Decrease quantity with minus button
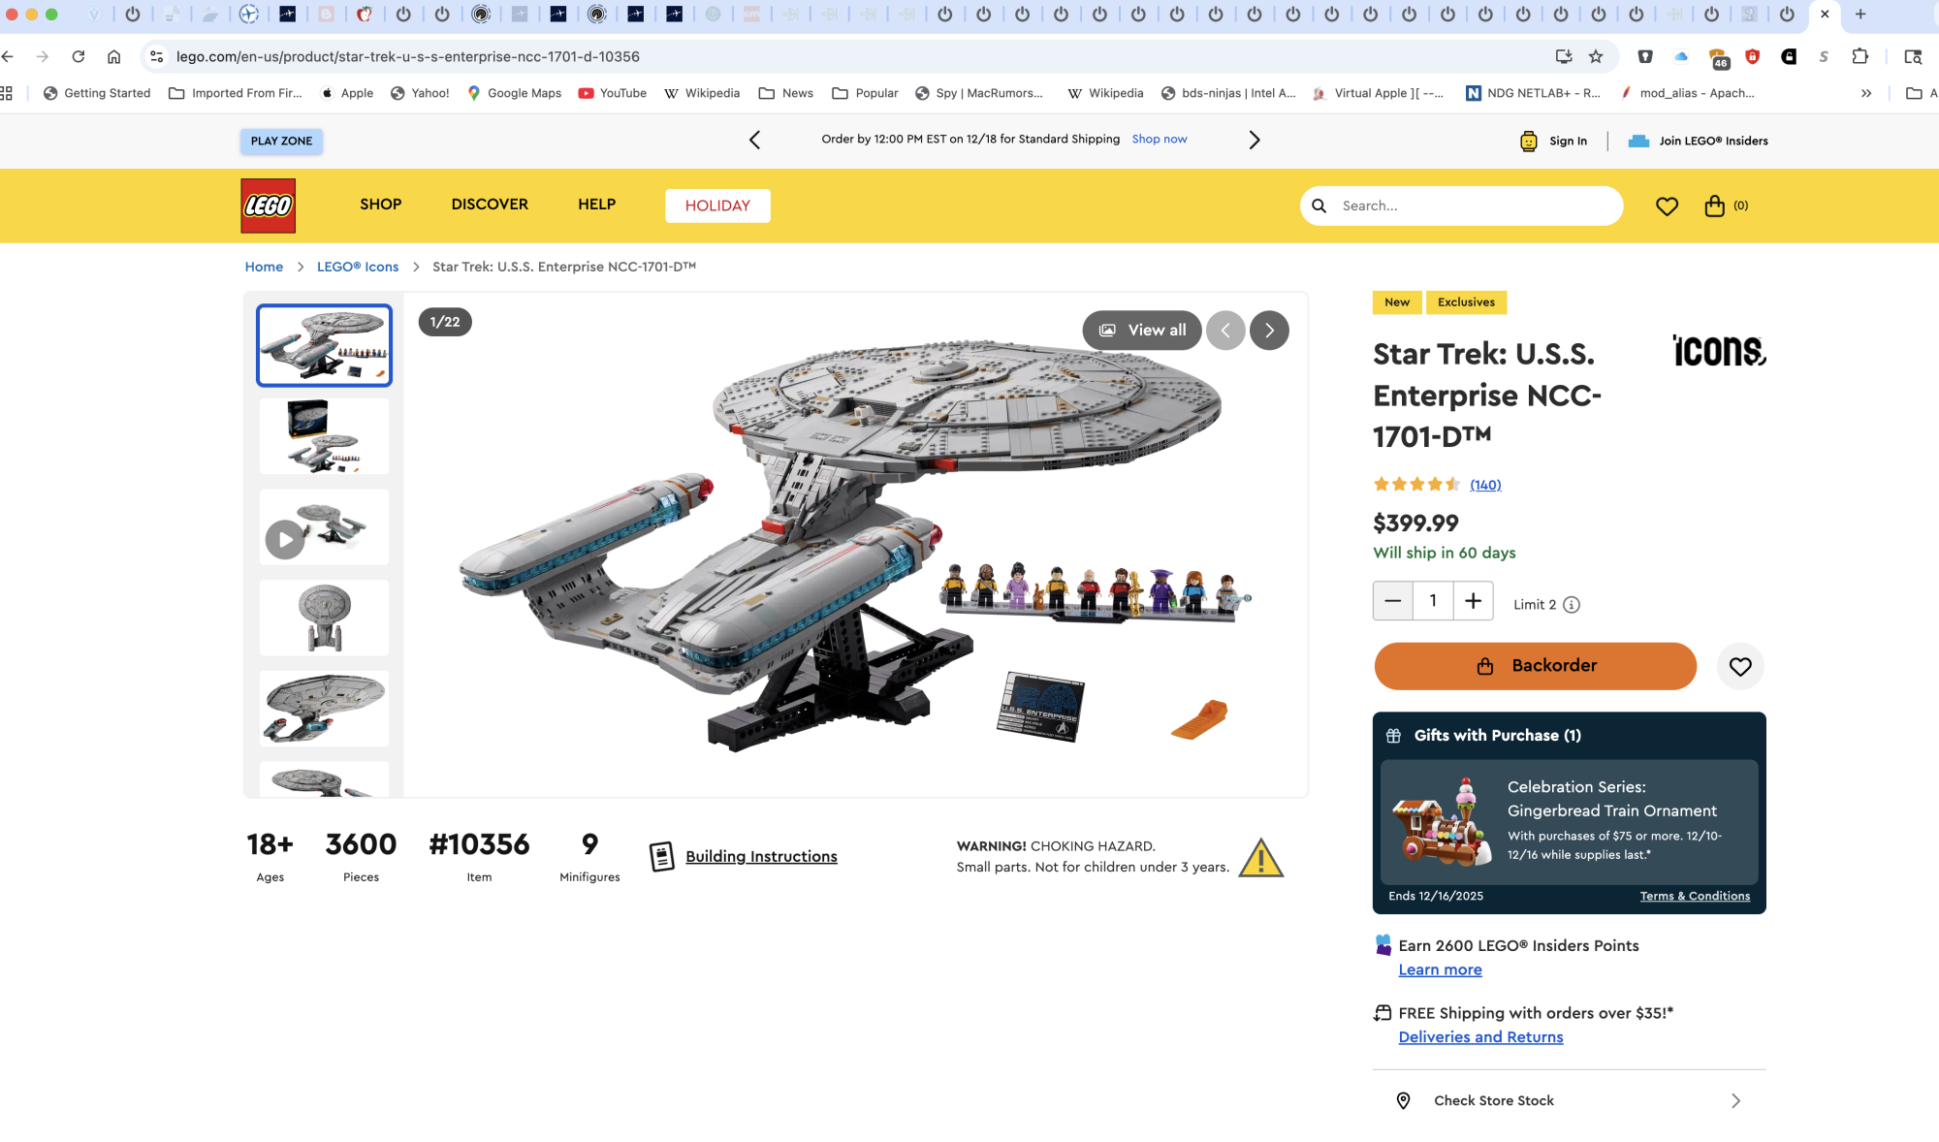This screenshot has width=1939, height=1142. point(1392,601)
